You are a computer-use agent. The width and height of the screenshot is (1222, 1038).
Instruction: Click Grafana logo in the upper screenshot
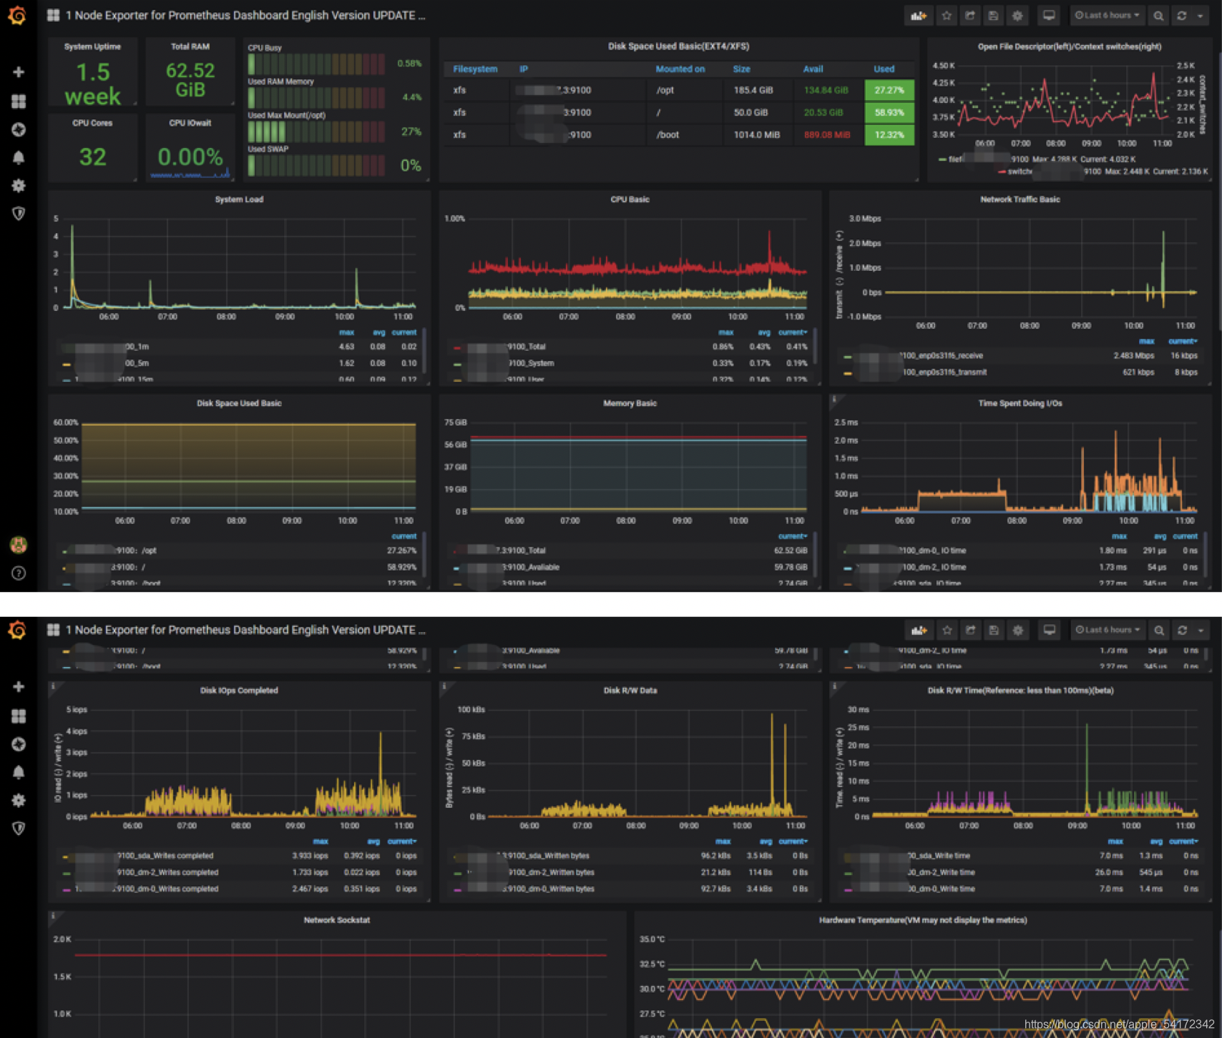[17, 15]
